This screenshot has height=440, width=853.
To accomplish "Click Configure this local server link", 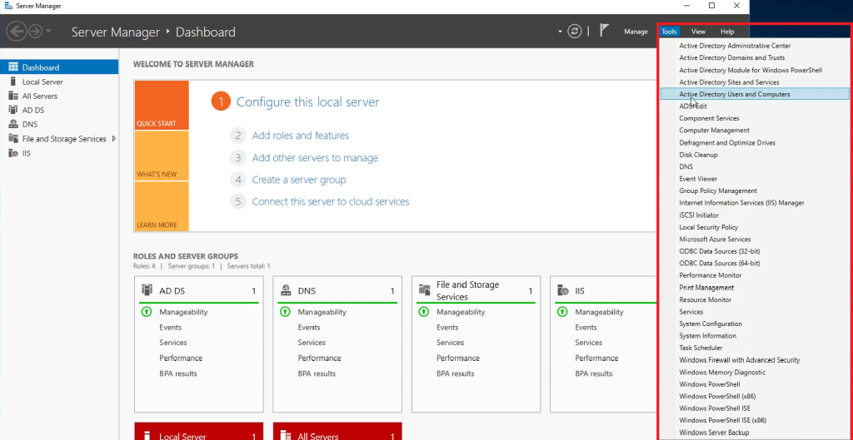I will click(x=307, y=101).
